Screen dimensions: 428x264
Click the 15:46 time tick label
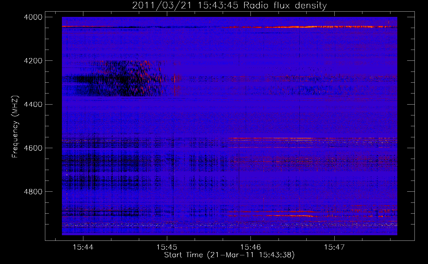[x=251, y=247]
